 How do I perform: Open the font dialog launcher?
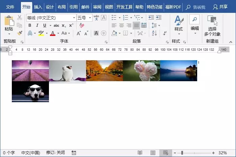point(106,42)
